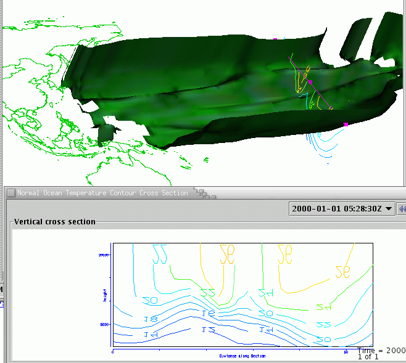Click the green isosurface in the 3D view
406x363 pixels.
(x=185, y=92)
